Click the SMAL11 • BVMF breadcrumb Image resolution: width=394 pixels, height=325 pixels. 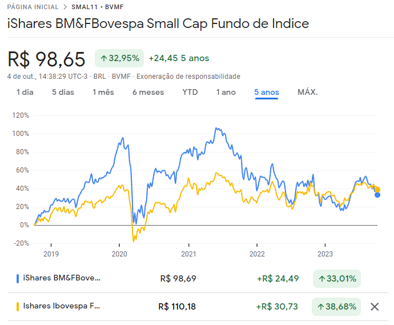pyautogui.click(x=98, y=7)
